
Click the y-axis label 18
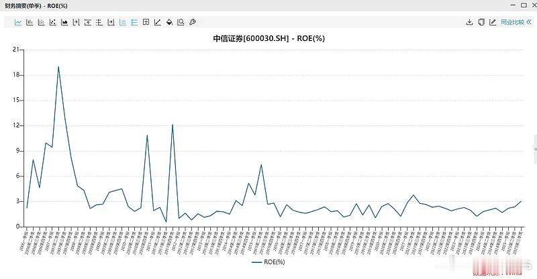(x=15, y=75)
